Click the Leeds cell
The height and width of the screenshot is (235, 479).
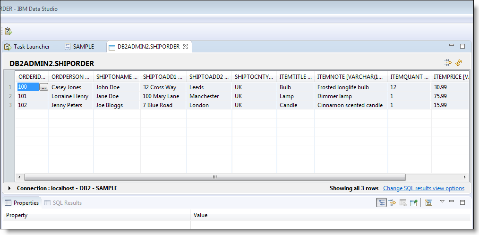209,87
